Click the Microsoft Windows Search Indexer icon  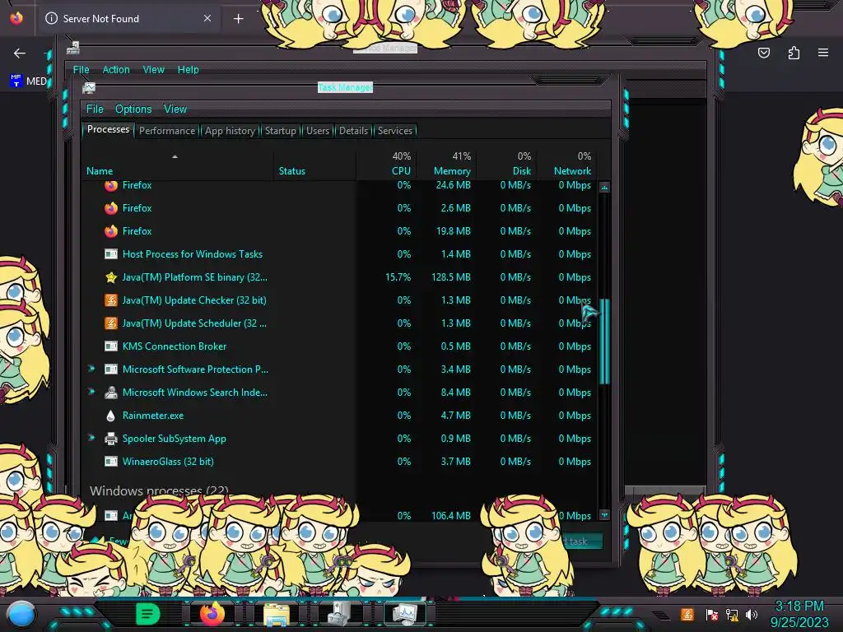(x=111, y=393)
